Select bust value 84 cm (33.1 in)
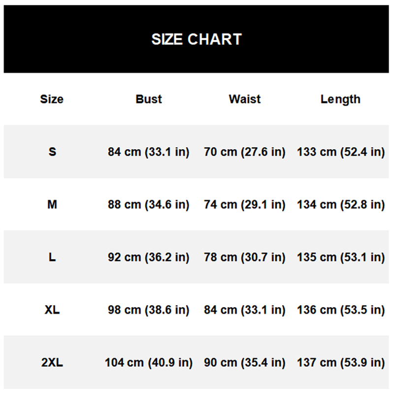 pos(149,152)
